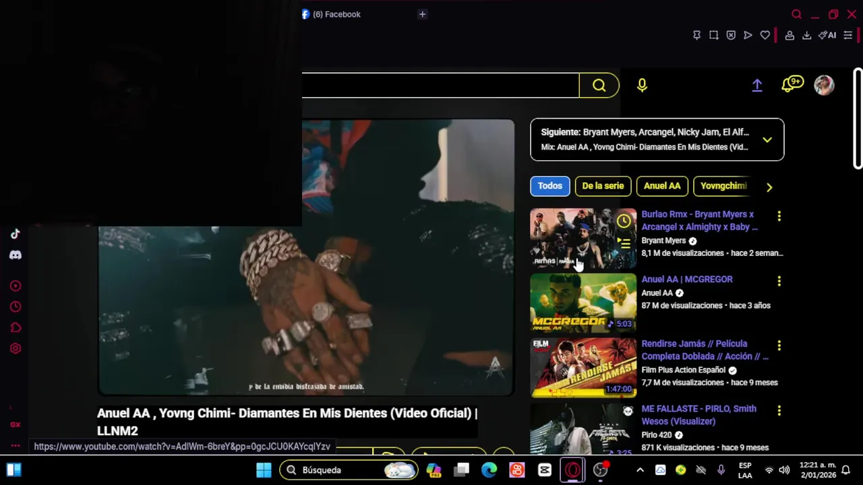Viewport: 863px width, 485px height.
Task: Open the ad blocker shield icon
Action: click(731, 35)
